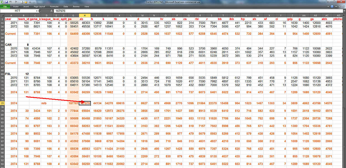The image size is (346, 168).
Task: Open the Name Box dropdown arrow
Action: (x=37, y=11)
